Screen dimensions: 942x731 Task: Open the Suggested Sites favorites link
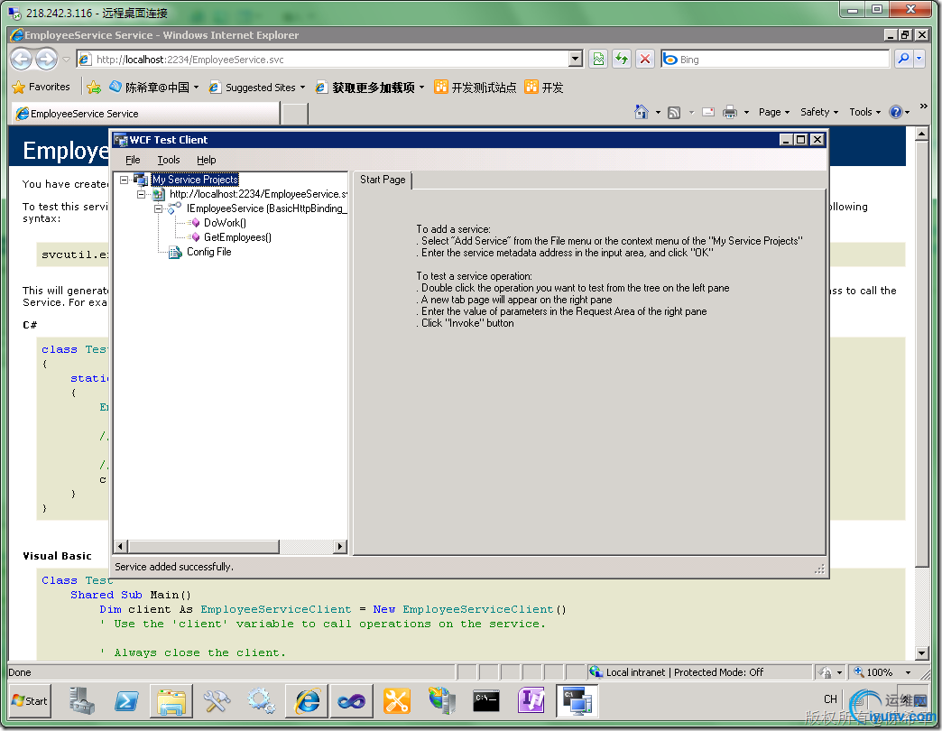257,88
